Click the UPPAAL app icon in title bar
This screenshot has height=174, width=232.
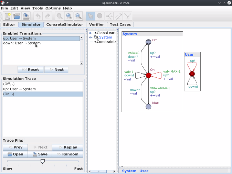(3, 3)
